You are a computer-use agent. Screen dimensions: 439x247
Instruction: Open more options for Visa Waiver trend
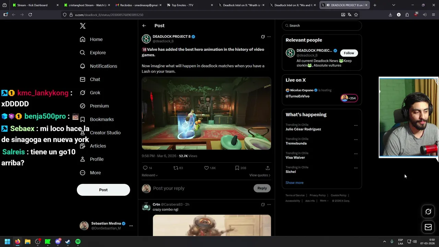pyautogui.click(x=356, y=154)
